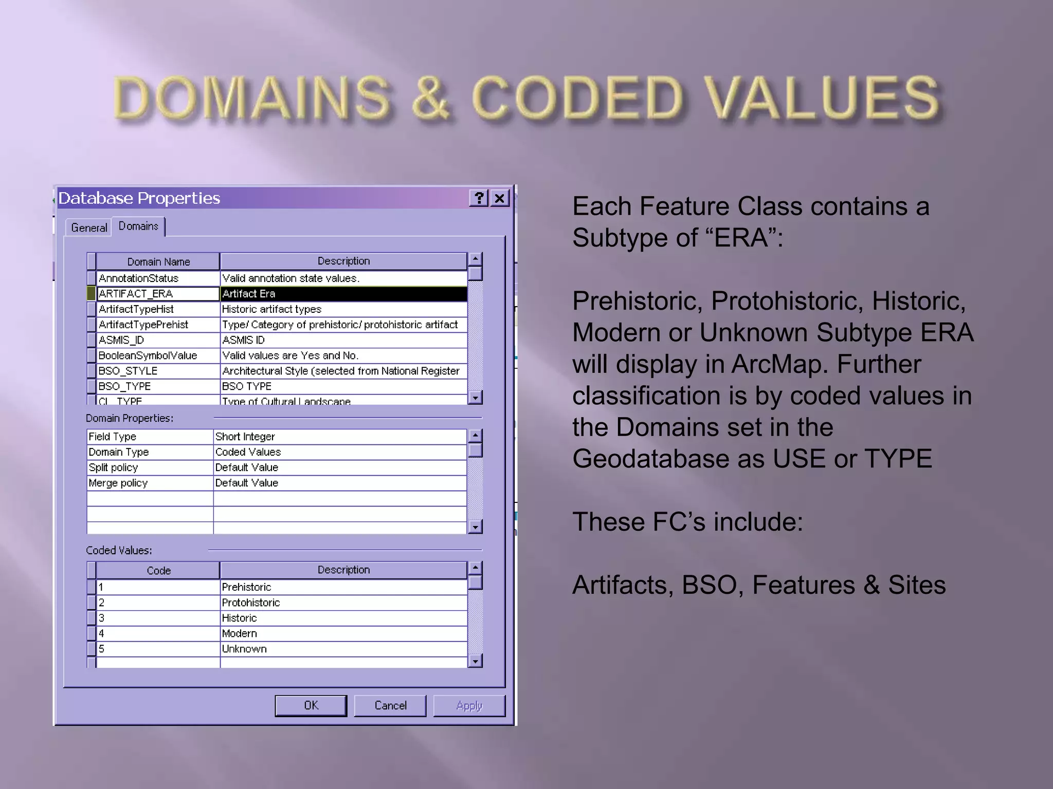Click the question mark help button
1053x789 pixels.
479,198
